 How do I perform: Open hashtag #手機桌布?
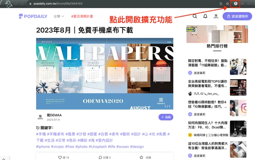[55, 134]
